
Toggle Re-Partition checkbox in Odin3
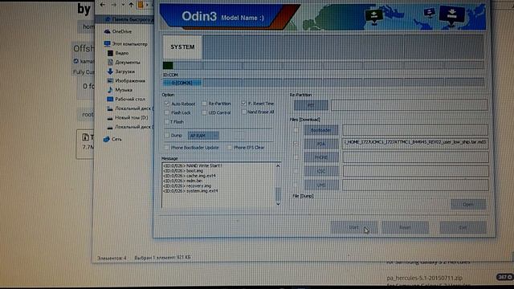pos(204,104)
